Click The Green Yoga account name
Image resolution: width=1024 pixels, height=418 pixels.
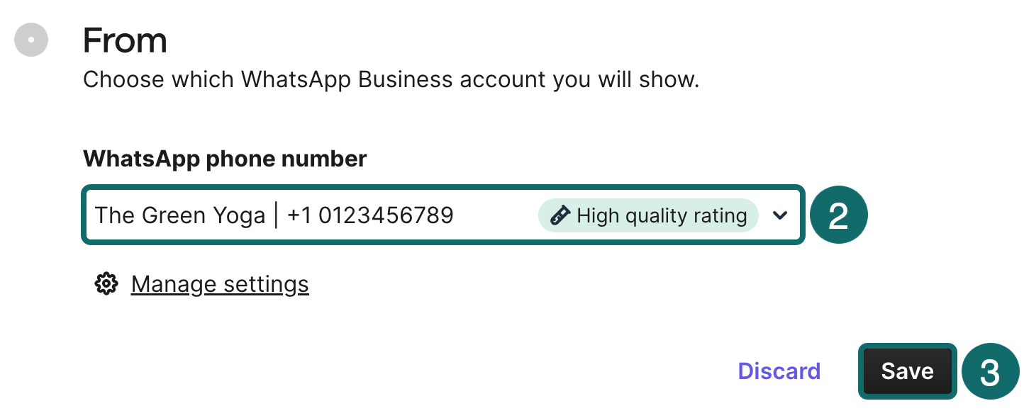pyautogui.click(x=179, y=215)
